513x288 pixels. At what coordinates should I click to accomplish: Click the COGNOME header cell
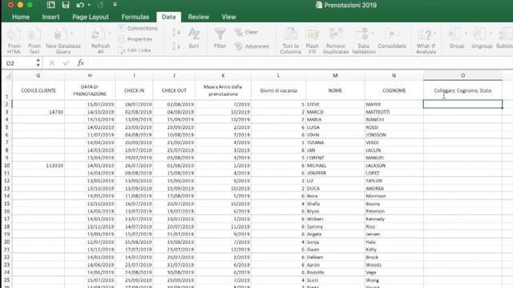click(x=394, y=90)
